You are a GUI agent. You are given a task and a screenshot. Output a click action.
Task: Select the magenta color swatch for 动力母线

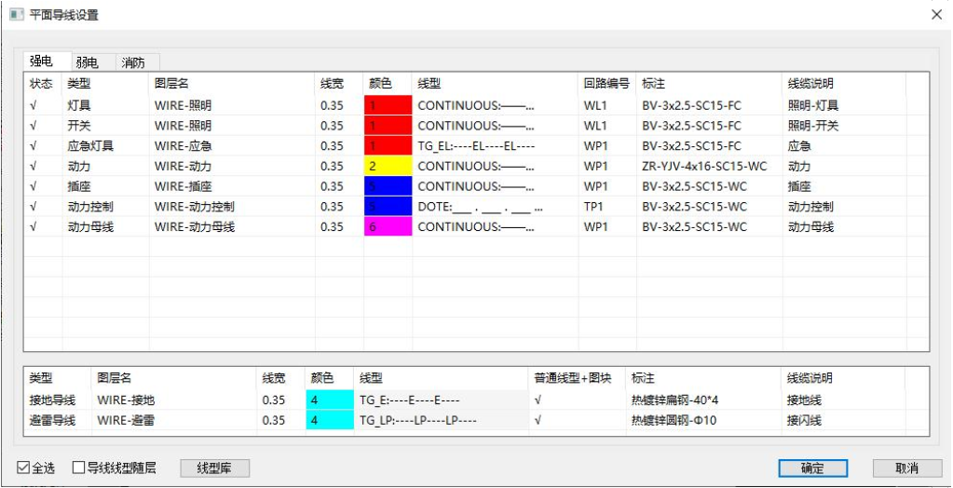387,226
